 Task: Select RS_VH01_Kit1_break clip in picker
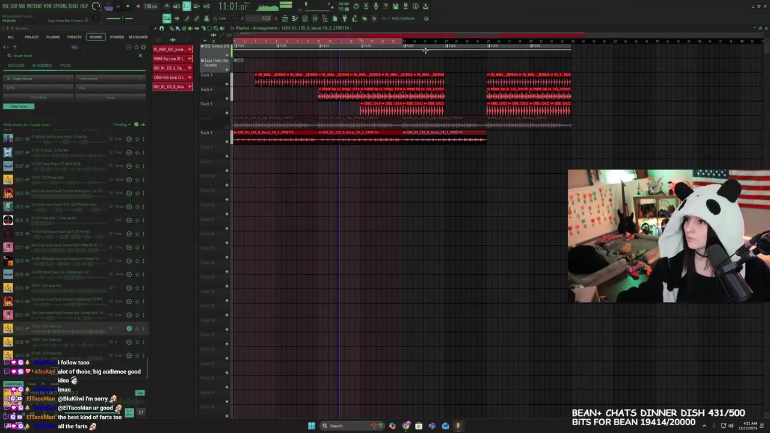coord(173,49)
